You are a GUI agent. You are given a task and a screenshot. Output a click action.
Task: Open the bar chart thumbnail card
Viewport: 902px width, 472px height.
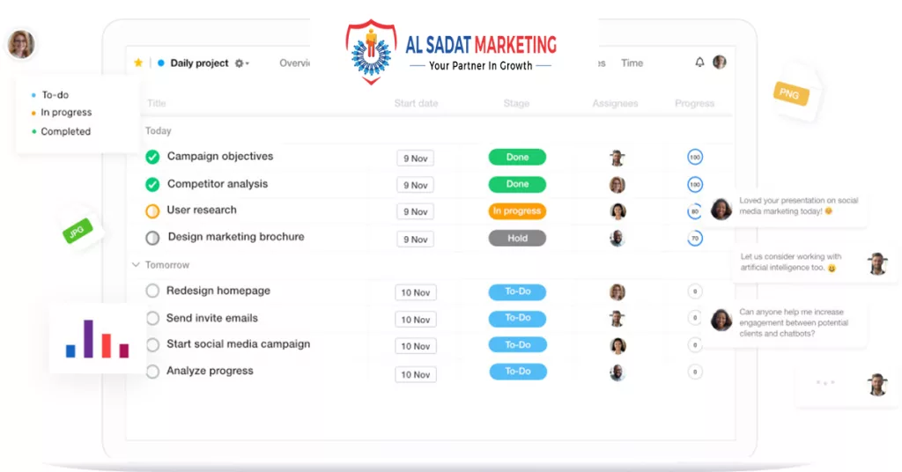pyautogui.click(x=97, y=339)
